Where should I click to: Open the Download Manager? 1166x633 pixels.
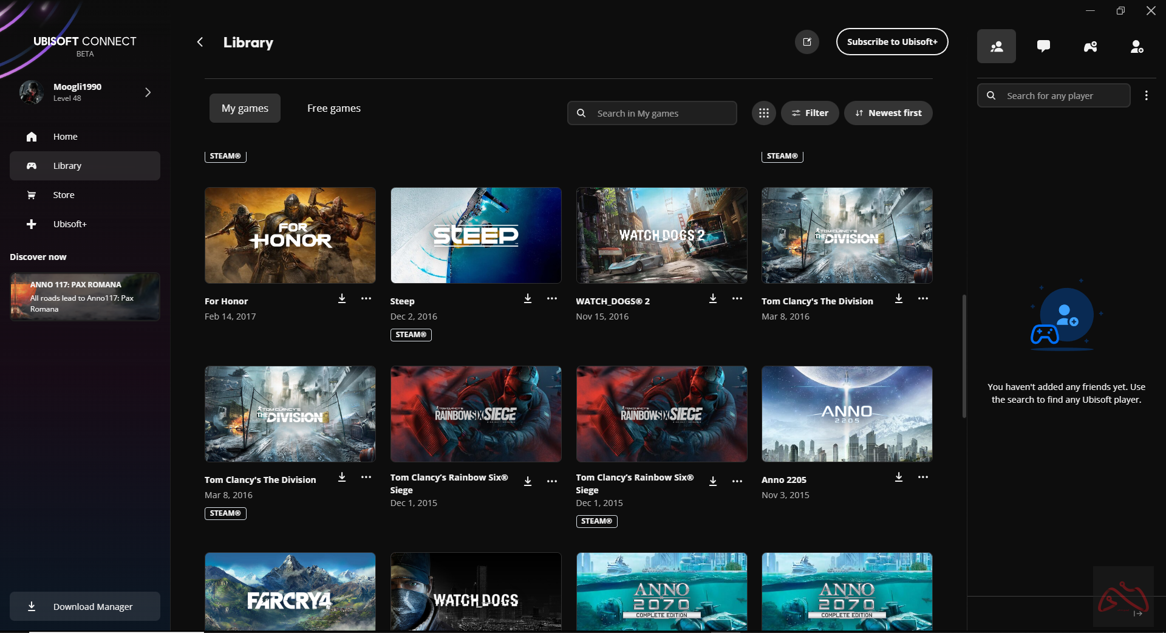point(85,606)
